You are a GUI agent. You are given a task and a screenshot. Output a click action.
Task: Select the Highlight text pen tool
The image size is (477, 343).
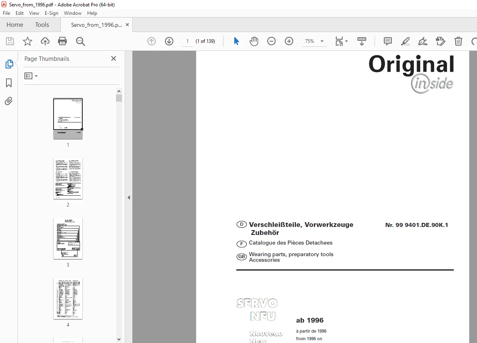coord(405,41)
